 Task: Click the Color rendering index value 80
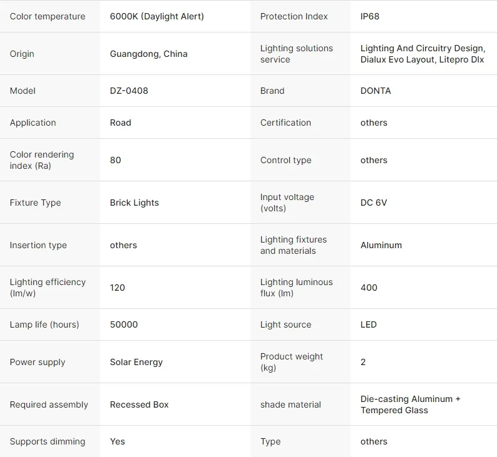pos(115,160)
